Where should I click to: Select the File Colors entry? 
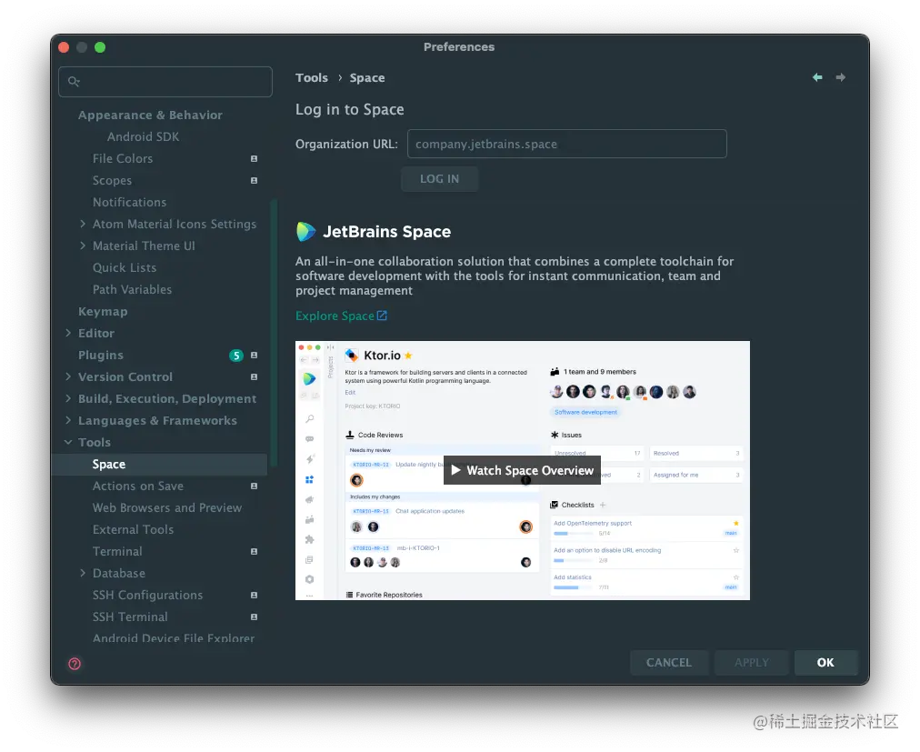tap(123, 158)
